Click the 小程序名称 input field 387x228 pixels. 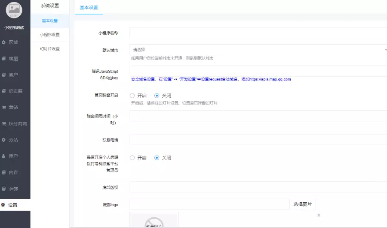click(x=258, y=33)
